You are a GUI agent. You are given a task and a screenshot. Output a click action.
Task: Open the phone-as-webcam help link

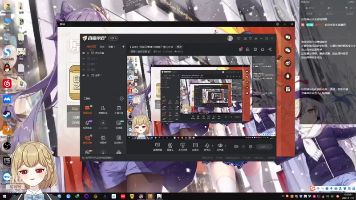(x=99, y=158)
